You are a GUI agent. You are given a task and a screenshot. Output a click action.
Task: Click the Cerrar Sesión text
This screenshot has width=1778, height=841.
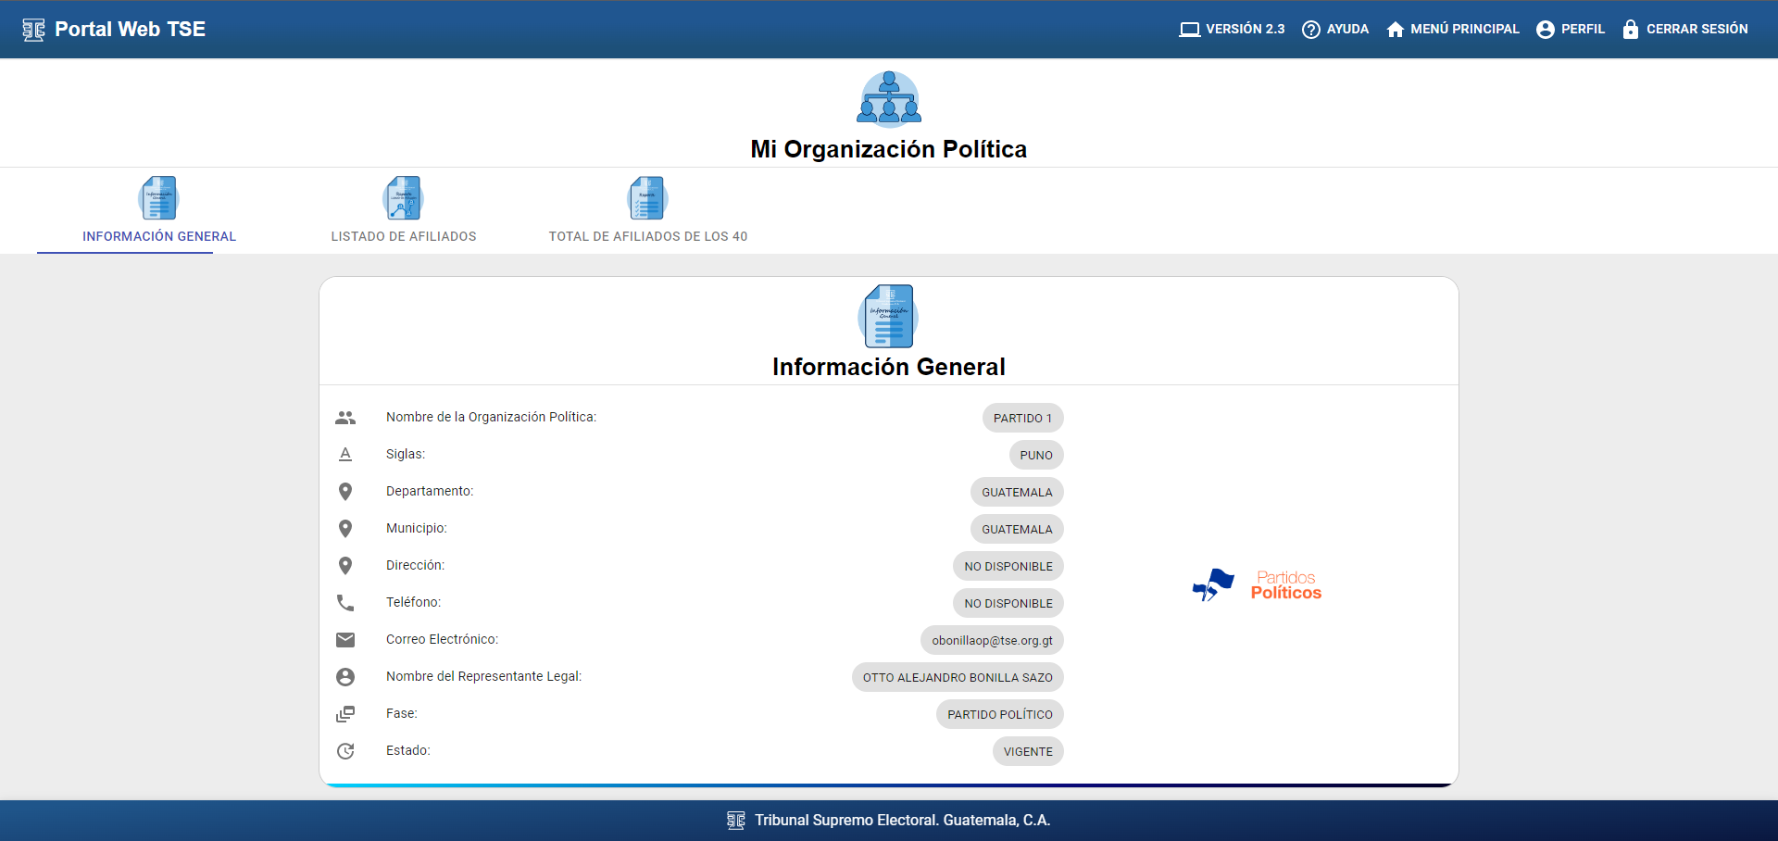pyautogui.click(x=1697, y=30)
